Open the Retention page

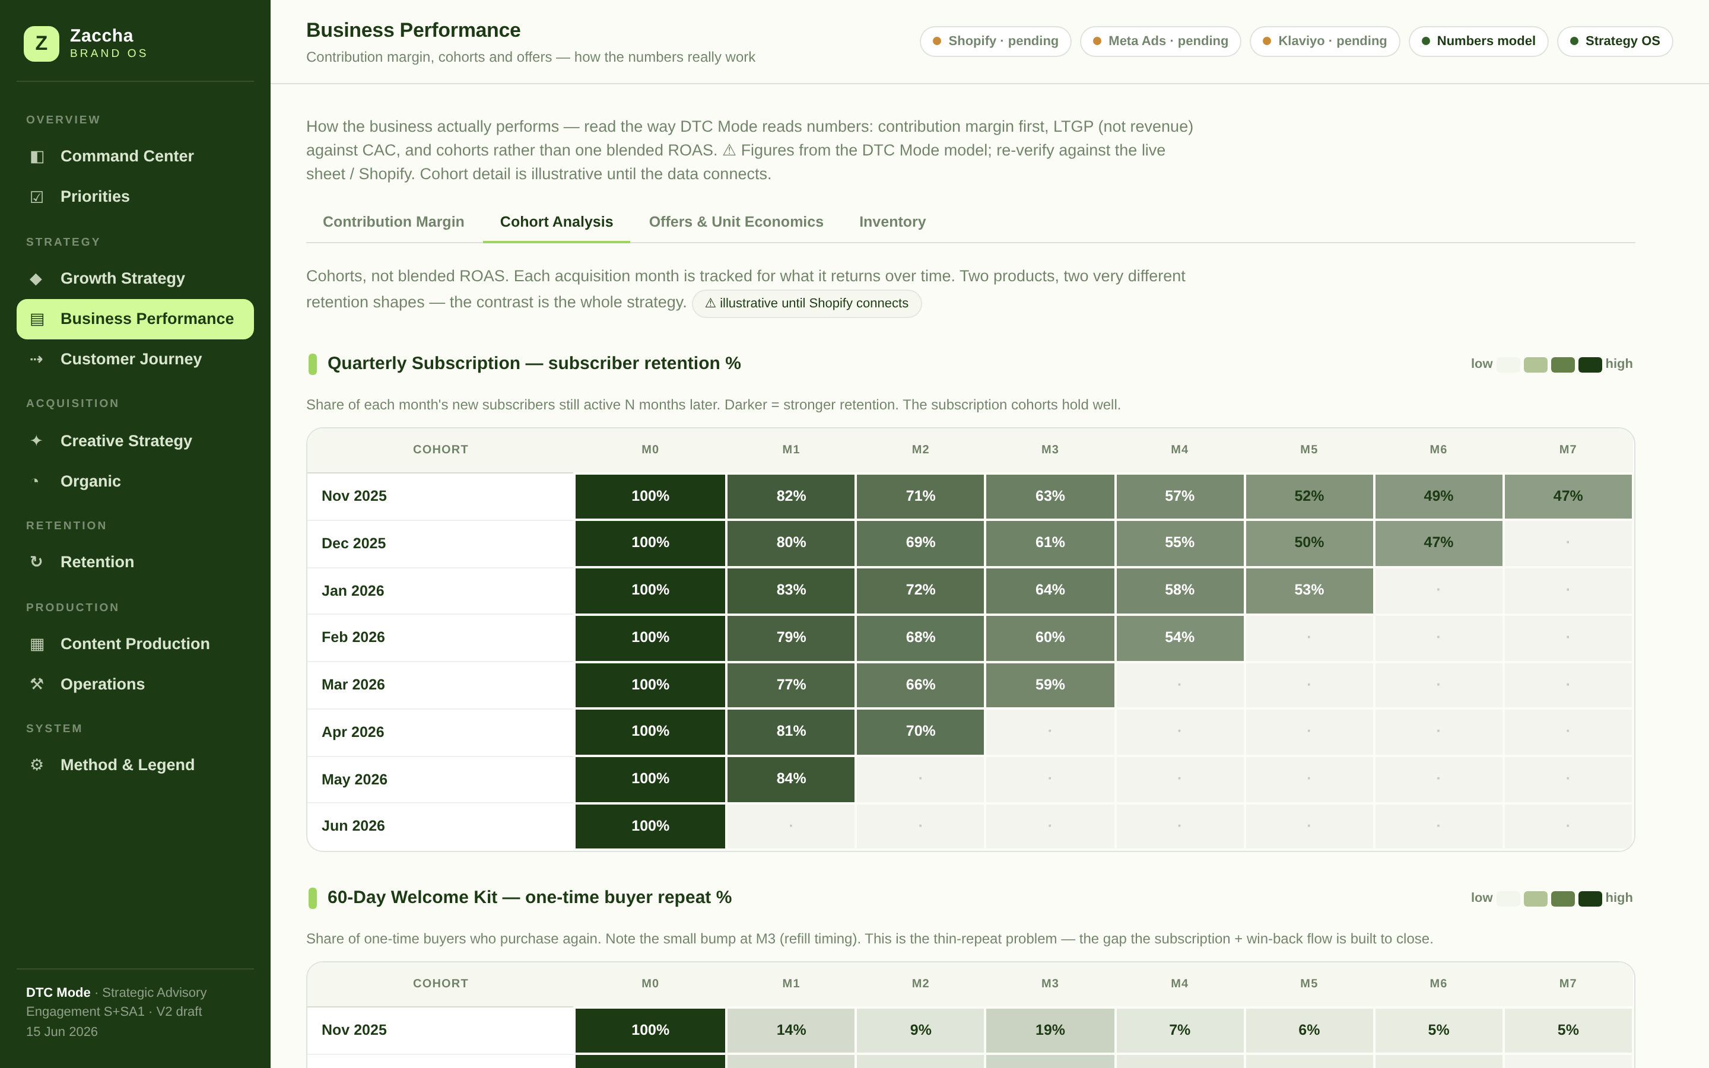pyautogui.click(x=135, y=561)
